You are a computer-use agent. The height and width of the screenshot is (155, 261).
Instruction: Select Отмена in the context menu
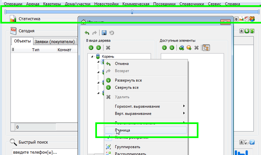(x=122, y=64)
